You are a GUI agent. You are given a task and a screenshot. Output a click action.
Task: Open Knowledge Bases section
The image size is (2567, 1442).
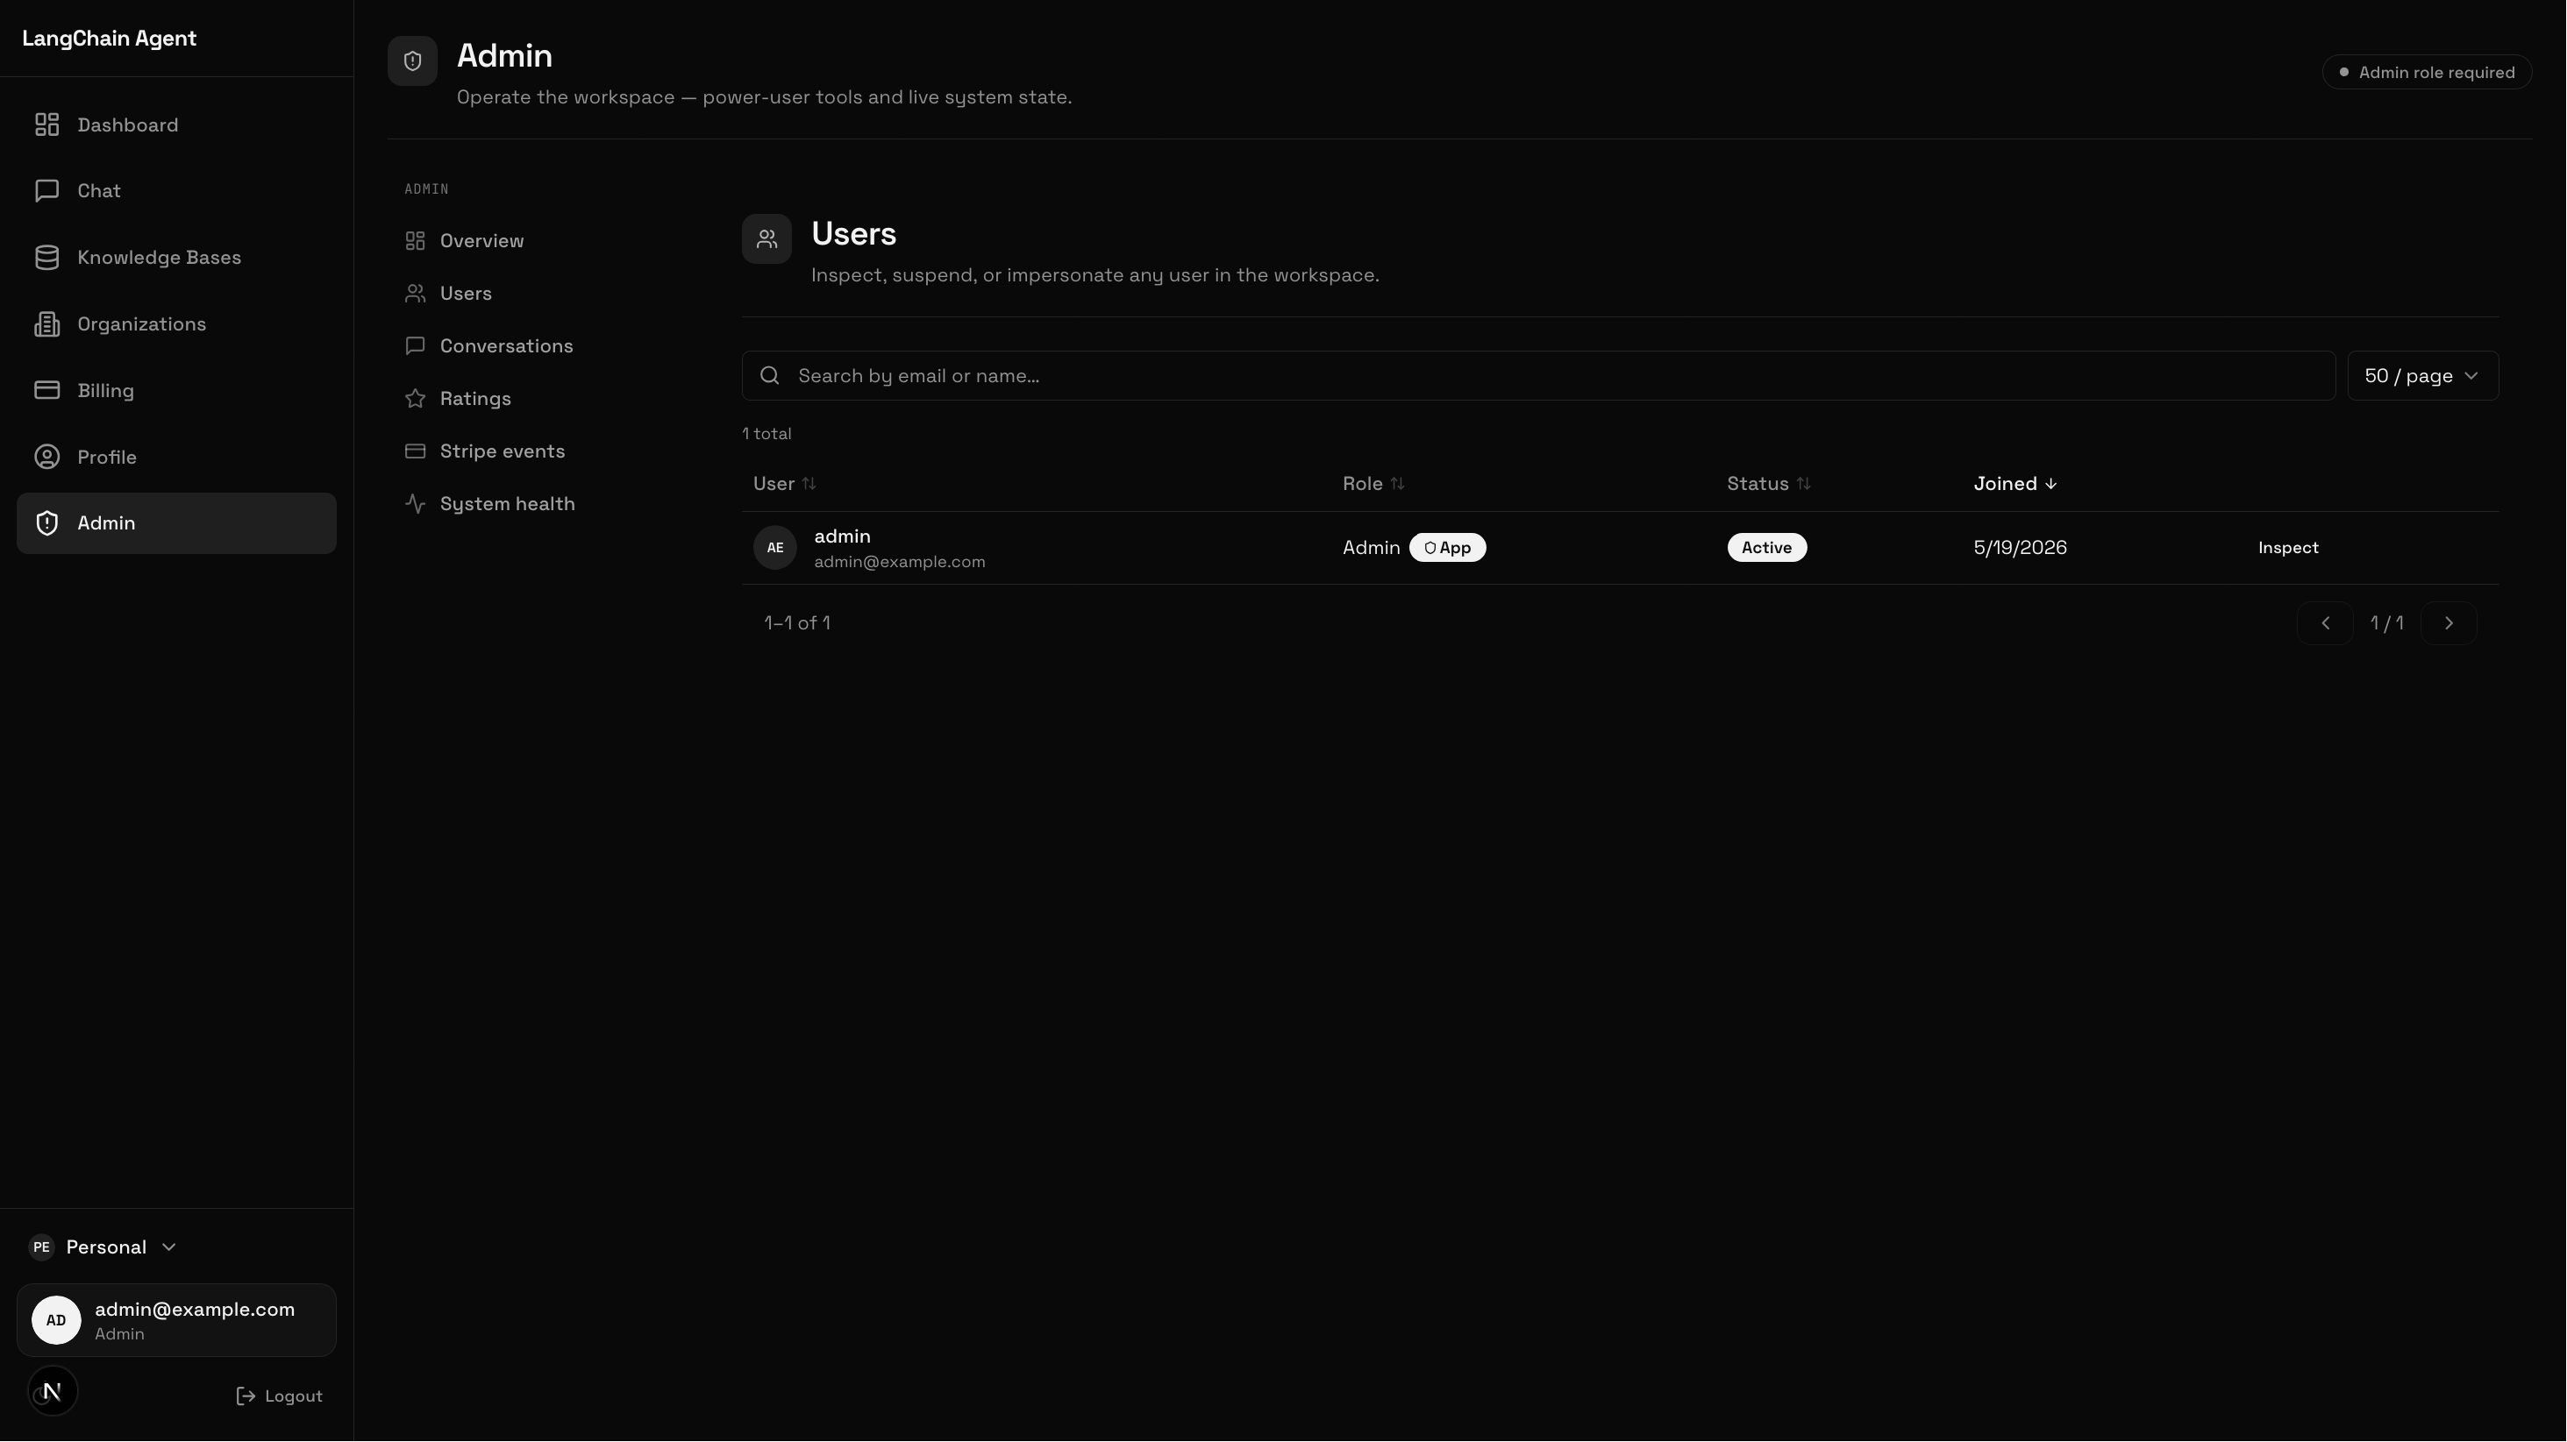click(x=176, y=257)
